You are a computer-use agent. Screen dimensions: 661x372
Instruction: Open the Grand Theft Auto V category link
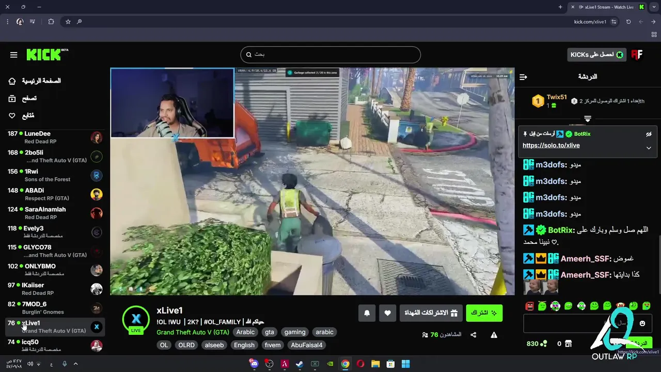pos(193,332)
